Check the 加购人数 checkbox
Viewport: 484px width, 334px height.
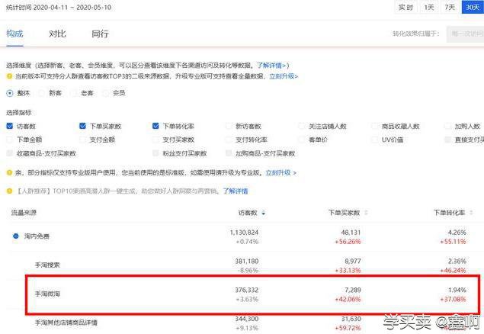[x=447, y=126]
